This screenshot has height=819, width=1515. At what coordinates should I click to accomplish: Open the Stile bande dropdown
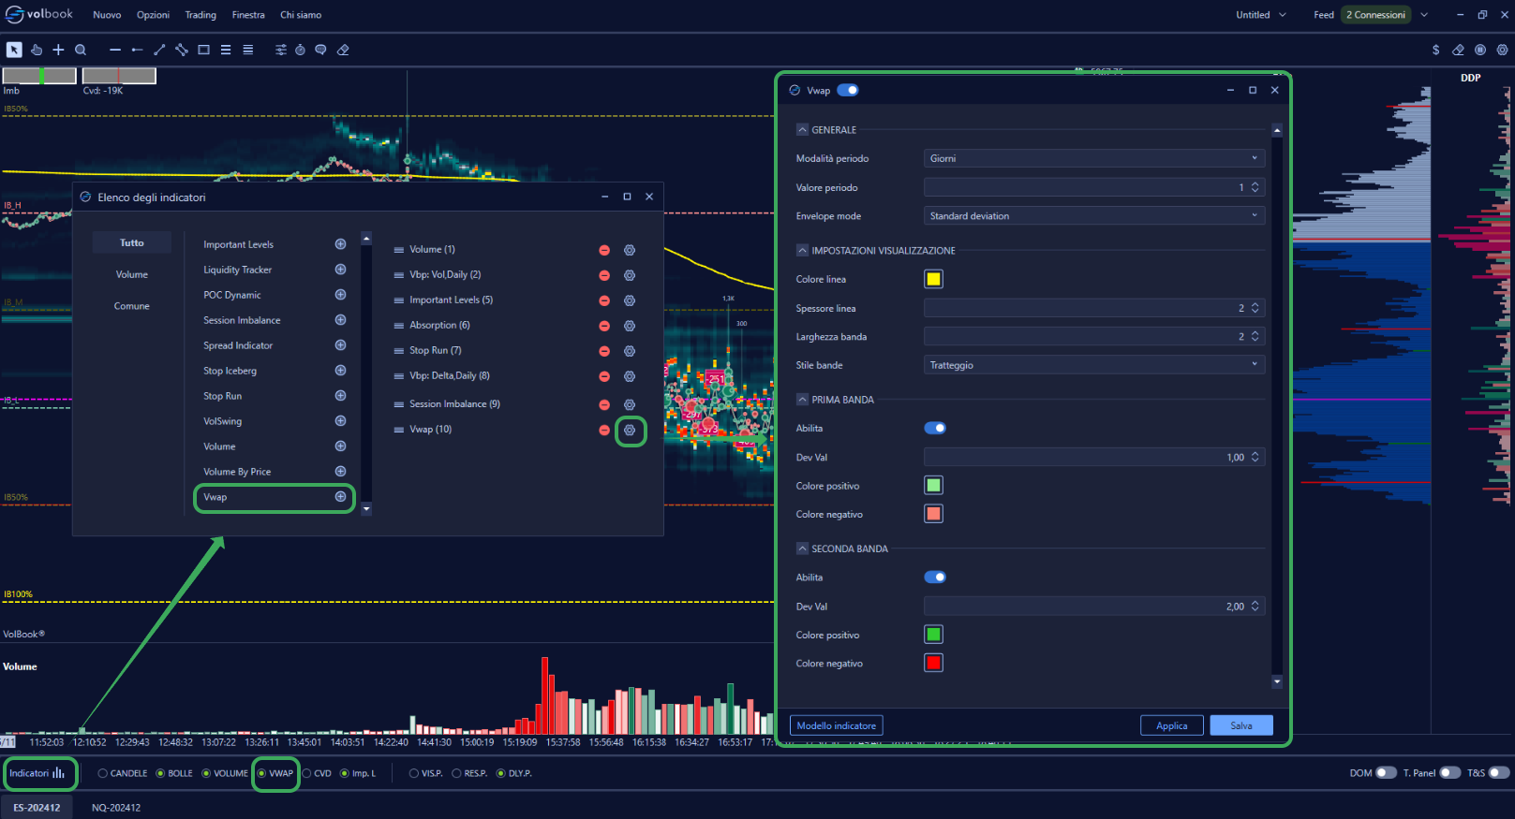[1094, 365]
